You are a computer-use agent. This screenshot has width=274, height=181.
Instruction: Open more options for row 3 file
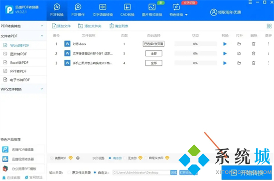[x=269, y=63]
